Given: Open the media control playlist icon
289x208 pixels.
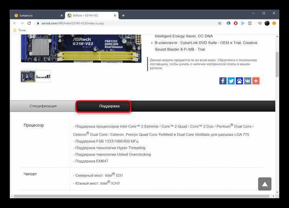Looking at the screenshot, I should point(260,23).
